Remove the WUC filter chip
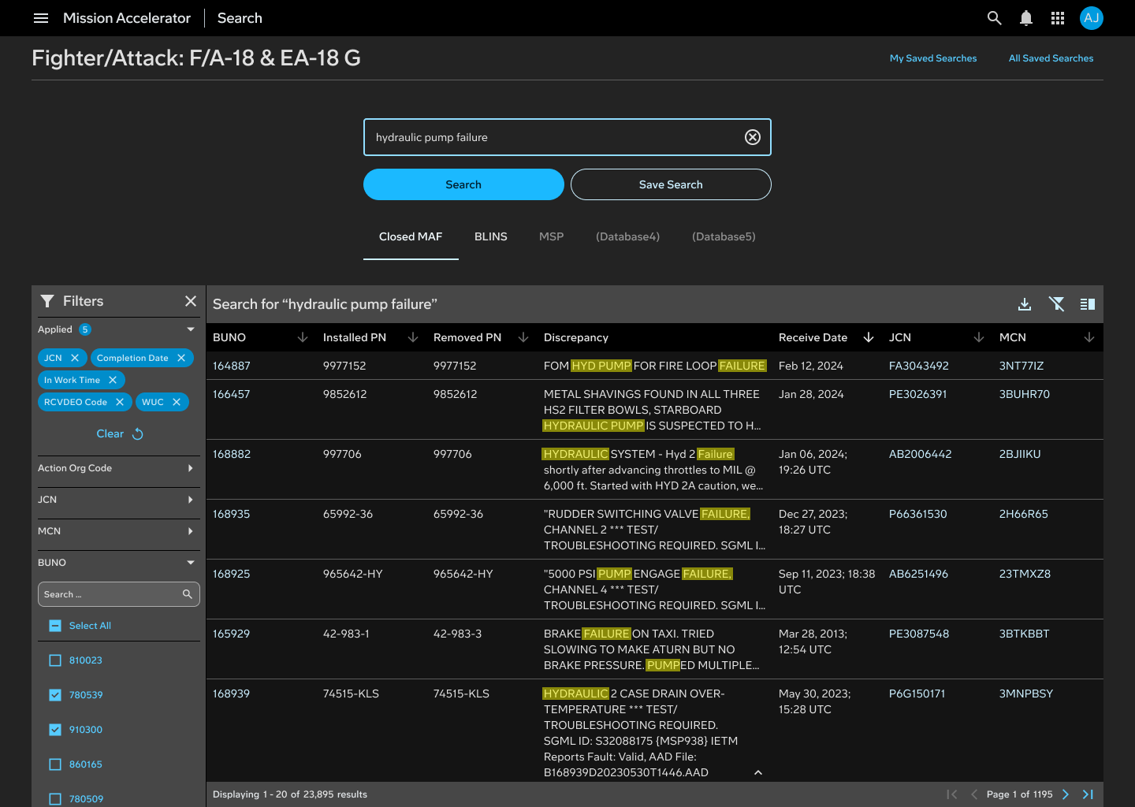The height and width of the screenshot is (807, 1135). point(177,402)
